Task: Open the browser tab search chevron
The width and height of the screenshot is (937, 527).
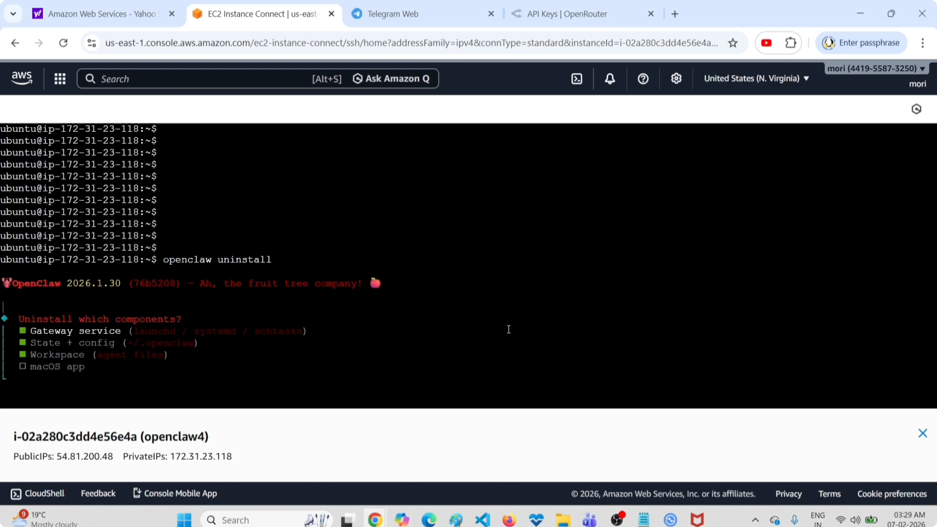Action: (13, 14)
